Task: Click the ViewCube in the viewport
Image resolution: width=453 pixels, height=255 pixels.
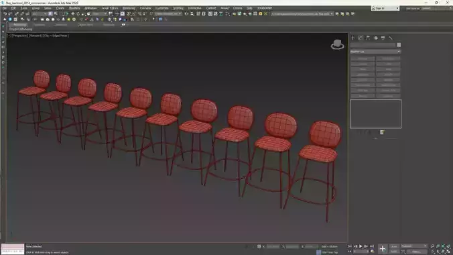Action: (337, 44)
